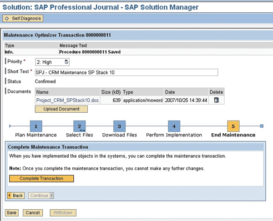Click the Upload Document button
This screenshot has height=221, width=273.
tap(61, 109)
